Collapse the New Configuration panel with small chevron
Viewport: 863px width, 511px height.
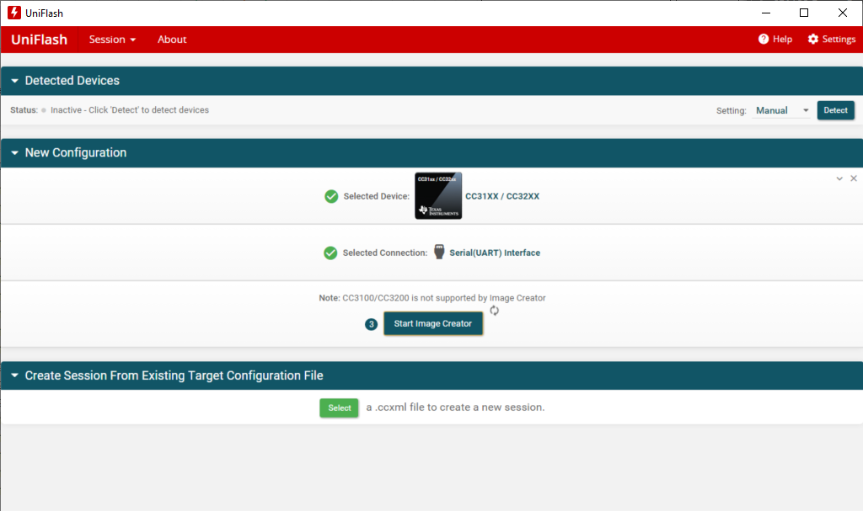click(x=839, y=178)
